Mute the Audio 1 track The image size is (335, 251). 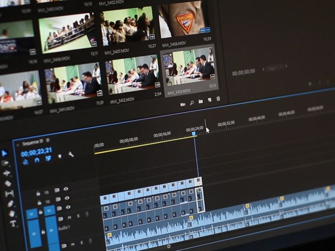pyautogui.click(x=70, y=217)
